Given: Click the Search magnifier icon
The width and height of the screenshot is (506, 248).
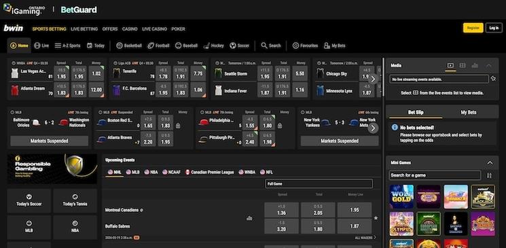Looking at the screenshot, I should [x=264, y=46].
